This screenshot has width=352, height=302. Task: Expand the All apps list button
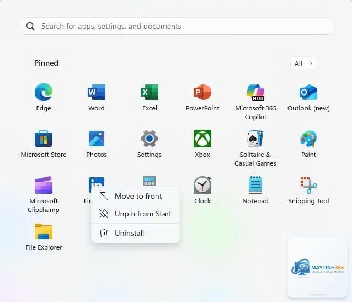303,63
